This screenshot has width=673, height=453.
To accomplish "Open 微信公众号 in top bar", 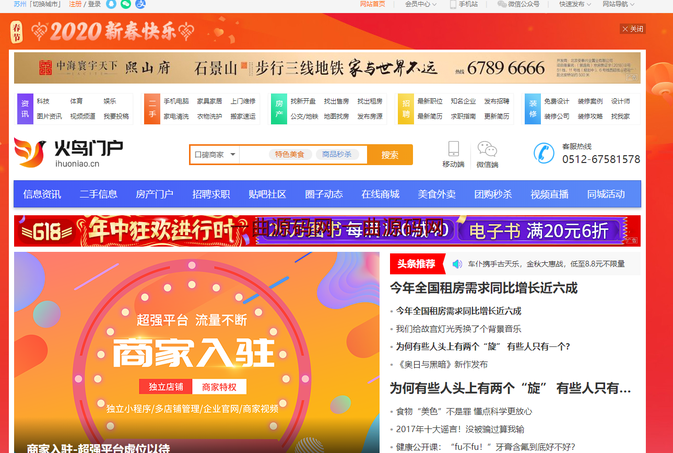I will tap(518, 4).
